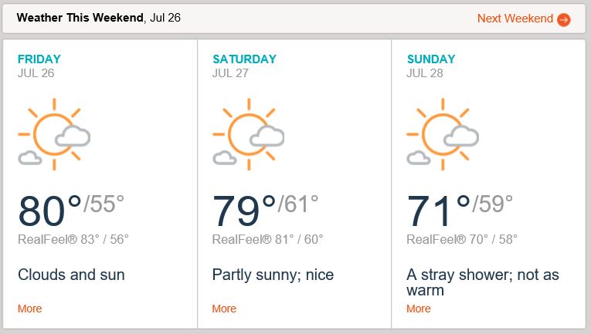Select the SUNDAY day heading
Viewport: 591px width, 334px height.
coord(431,59)
